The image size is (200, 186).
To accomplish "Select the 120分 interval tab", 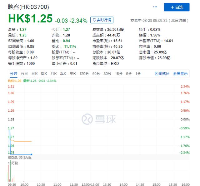I will [84, 74].
